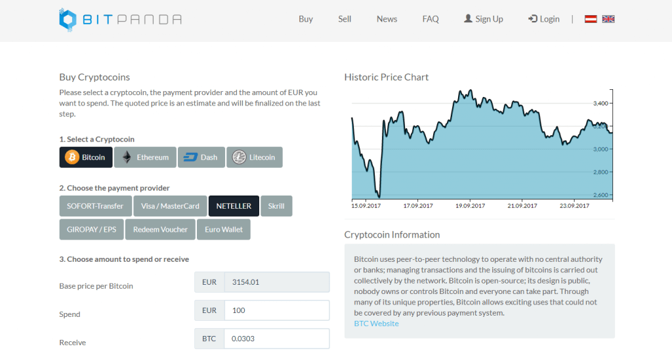
Task: Choose SOFORT-Transfer payment provider
Action: tap(95, 206)
